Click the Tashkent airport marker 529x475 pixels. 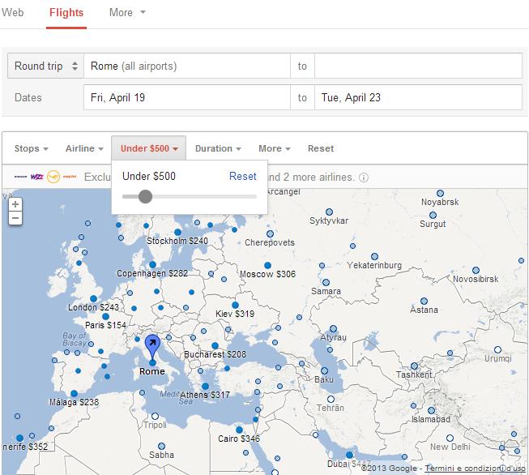pos(414,366)
